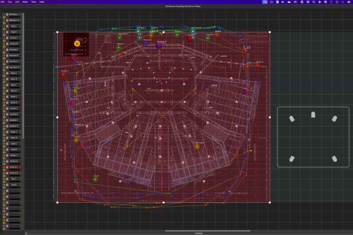Open the View menu
The width and height of the screenshot is (353, 235).
click(34, 2)
